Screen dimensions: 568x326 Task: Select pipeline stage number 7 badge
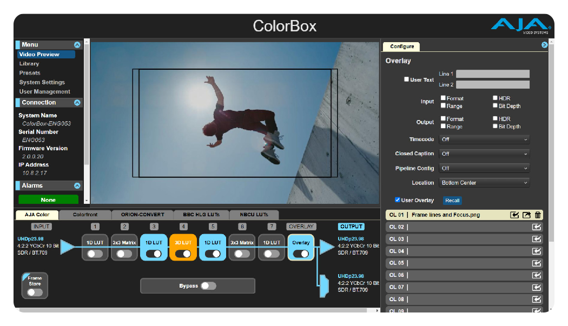pos(272,227)
